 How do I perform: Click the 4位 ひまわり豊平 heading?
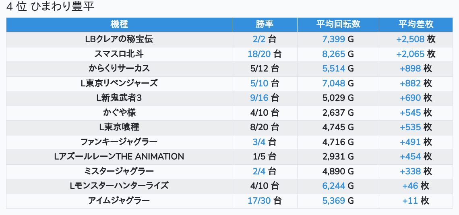point(50,7)
